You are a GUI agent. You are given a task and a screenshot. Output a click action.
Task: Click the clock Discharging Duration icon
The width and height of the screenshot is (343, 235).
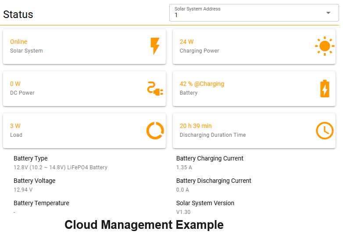click(325, 131)
